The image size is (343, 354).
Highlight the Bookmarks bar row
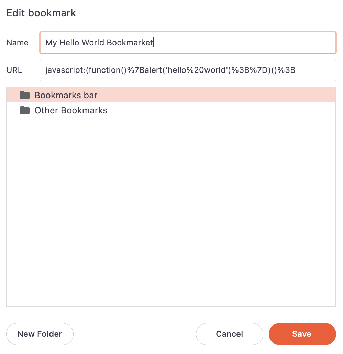pos(137,95)
